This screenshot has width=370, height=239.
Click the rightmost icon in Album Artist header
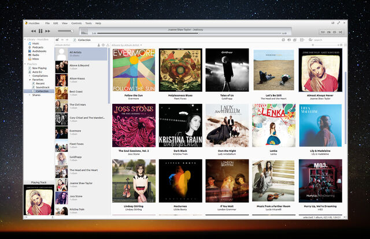click(x=108, y=45)
